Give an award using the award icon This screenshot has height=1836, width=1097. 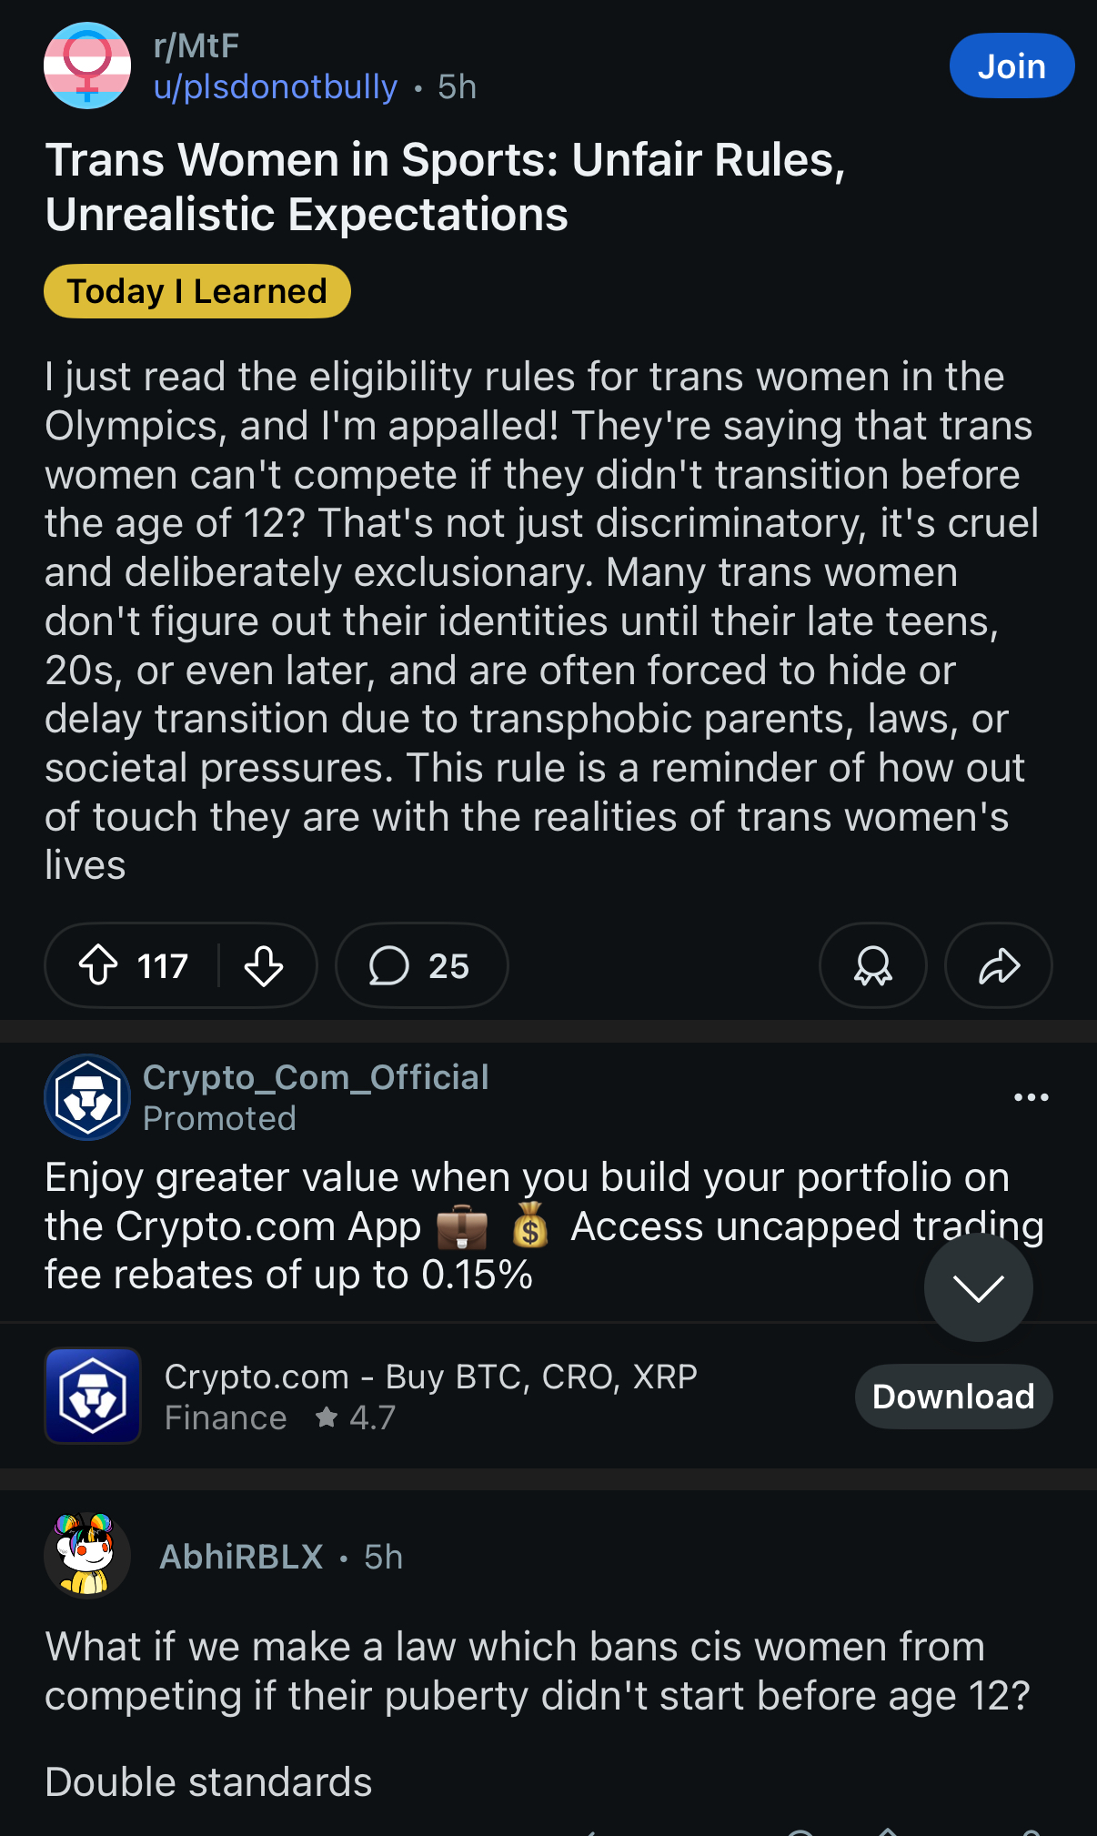pos(872,965)
